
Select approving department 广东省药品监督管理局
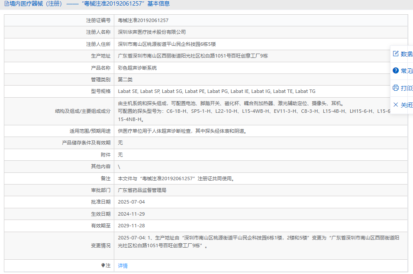142,190
